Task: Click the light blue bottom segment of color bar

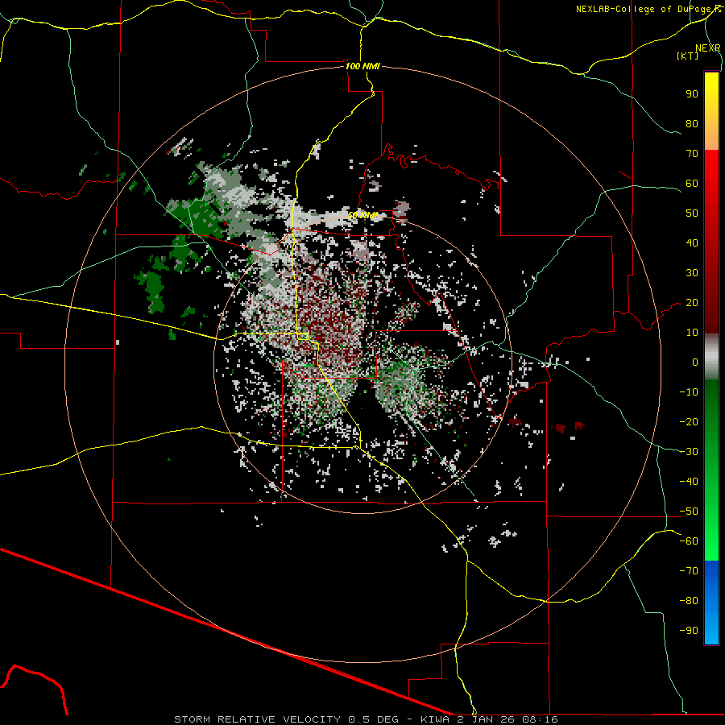Action: click(711, 624)
